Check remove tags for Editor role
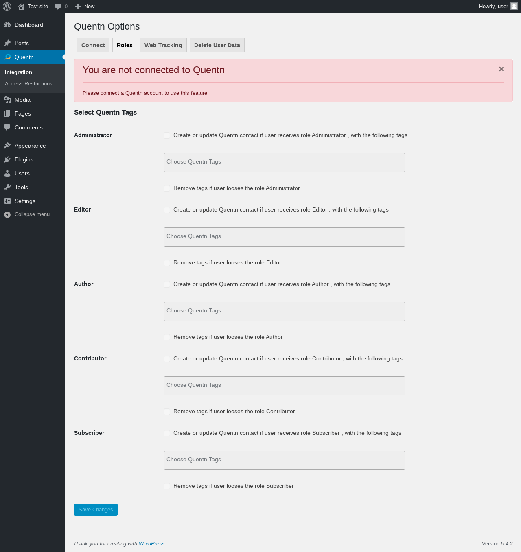The height and width of the screenshot is (552, 521). 167,263
